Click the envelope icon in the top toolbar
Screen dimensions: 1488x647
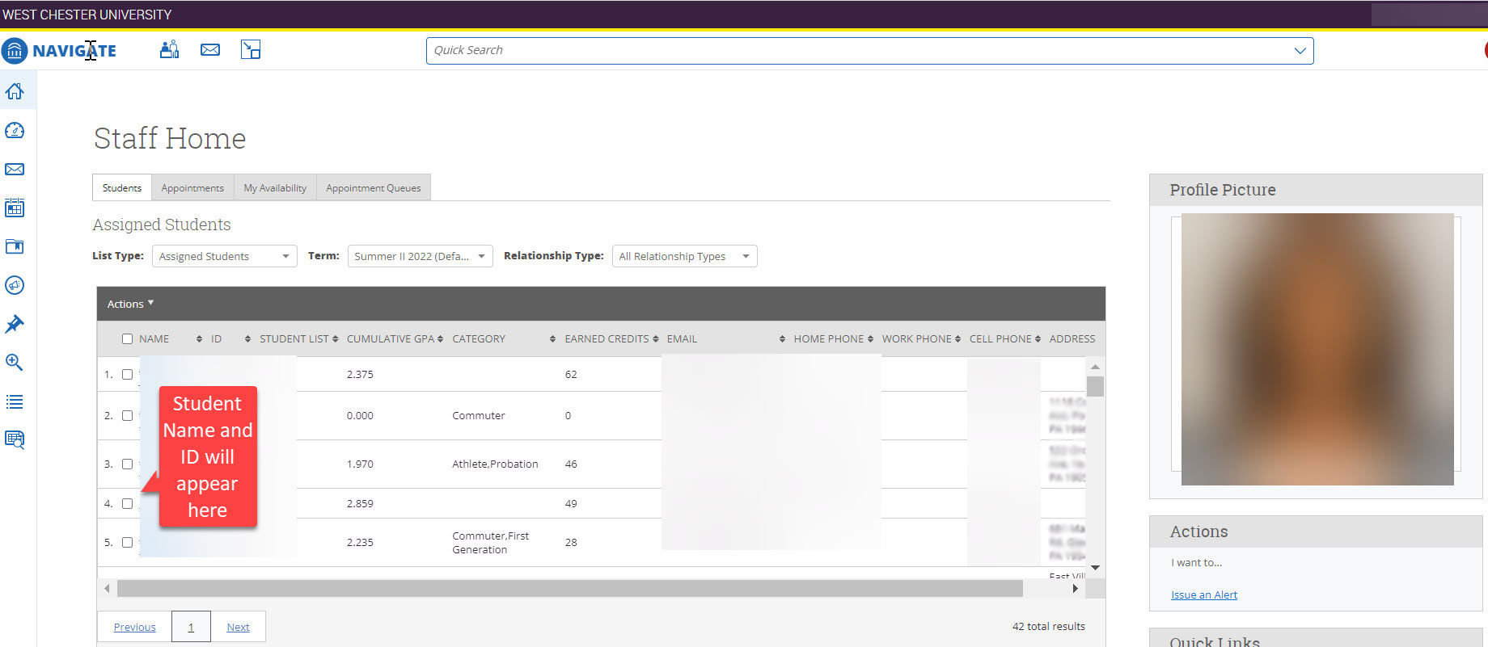coord(210,50)
